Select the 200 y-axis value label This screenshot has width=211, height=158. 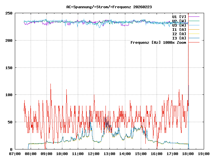9,40
